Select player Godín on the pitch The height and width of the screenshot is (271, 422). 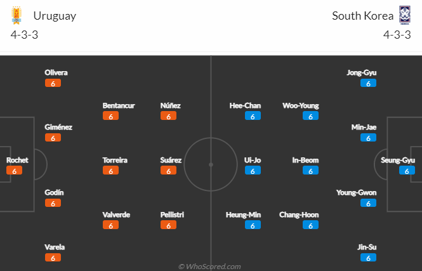(x=54, y=192)
